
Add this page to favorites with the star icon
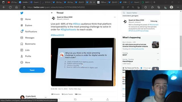pos(138,7)
